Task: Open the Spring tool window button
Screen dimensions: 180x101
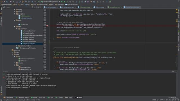Action: coord(34,97)
